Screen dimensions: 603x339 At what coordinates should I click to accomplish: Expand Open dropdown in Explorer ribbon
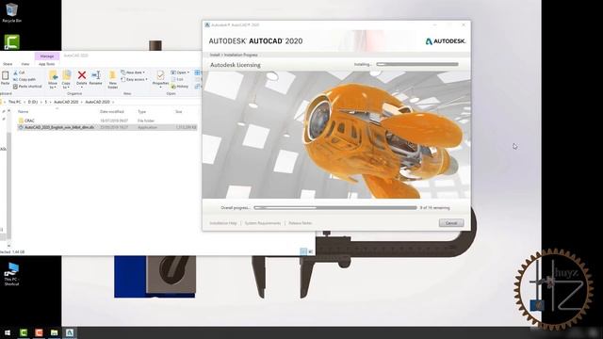(180, 73)
